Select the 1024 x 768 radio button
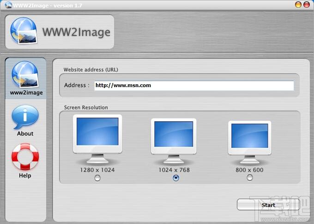Image resolution: width=314 pixels, height=224 pixels. click(176, 177)
